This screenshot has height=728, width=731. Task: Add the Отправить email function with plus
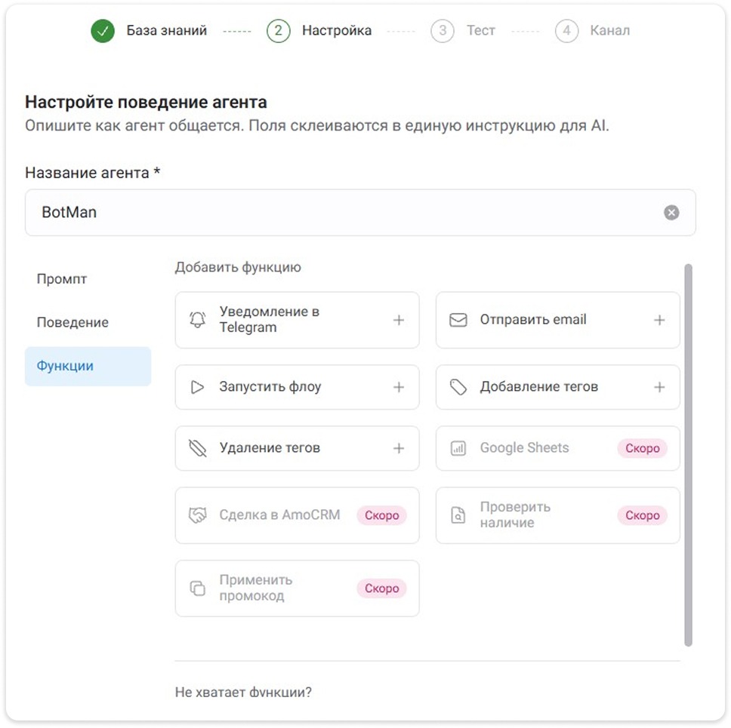coord(659,320)
